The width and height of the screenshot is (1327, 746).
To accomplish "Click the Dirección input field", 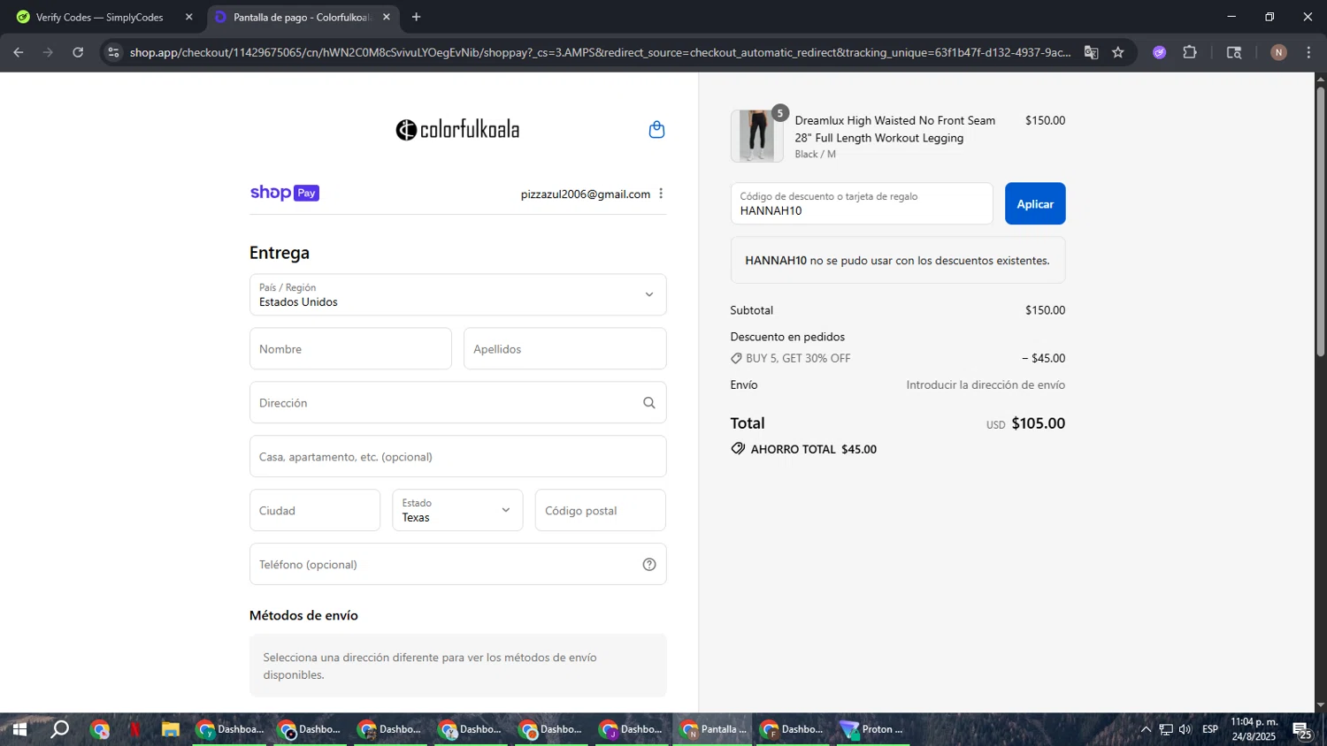I will [457, 402].
